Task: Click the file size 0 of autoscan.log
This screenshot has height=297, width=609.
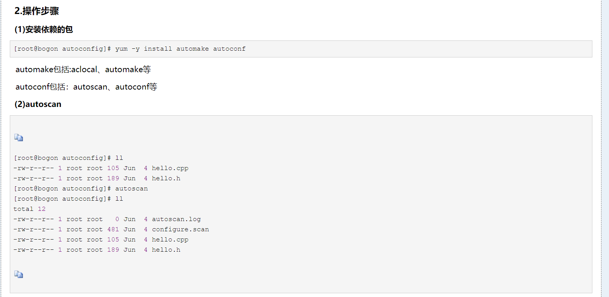Action: coord(117,219)
